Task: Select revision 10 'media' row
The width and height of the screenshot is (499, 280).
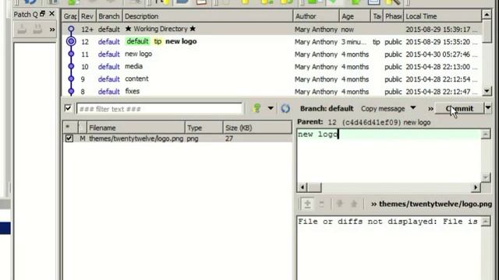Action: pos(272,66)
